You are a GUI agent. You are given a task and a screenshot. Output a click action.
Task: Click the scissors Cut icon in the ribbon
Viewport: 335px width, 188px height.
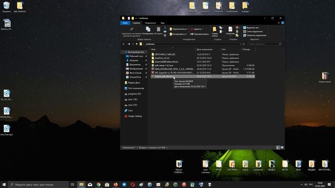coord(165,28)
